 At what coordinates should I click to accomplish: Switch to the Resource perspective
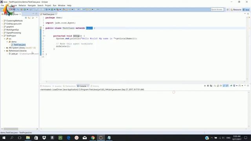pos(236,9)
